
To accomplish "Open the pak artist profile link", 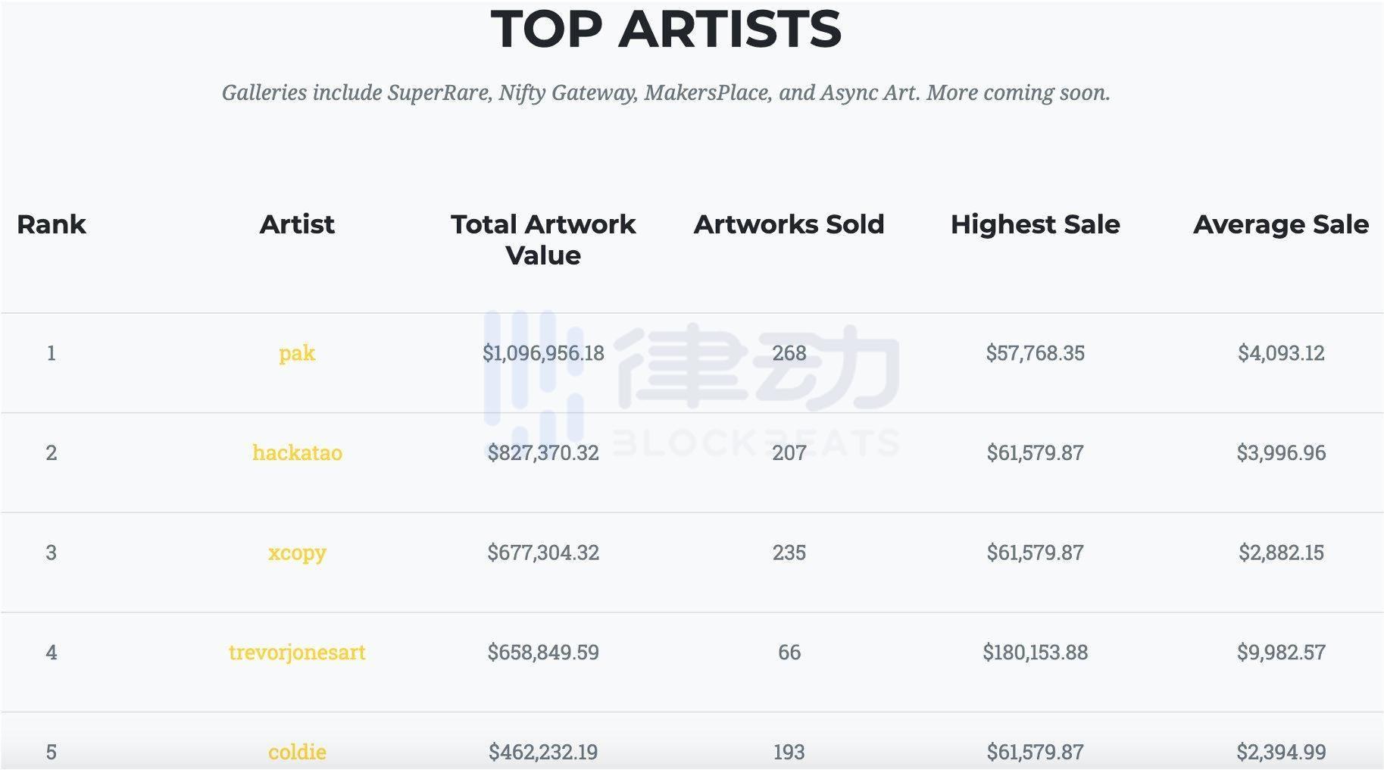I will (x=296, y=353).
